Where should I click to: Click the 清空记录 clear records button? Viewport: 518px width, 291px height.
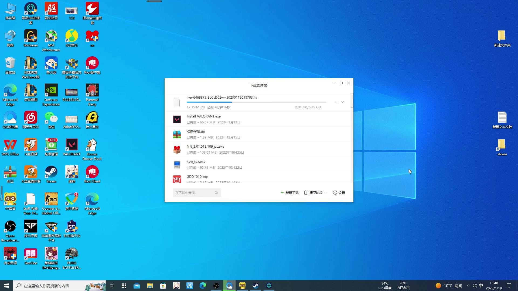pyautogui.click(x=313, y=193)
